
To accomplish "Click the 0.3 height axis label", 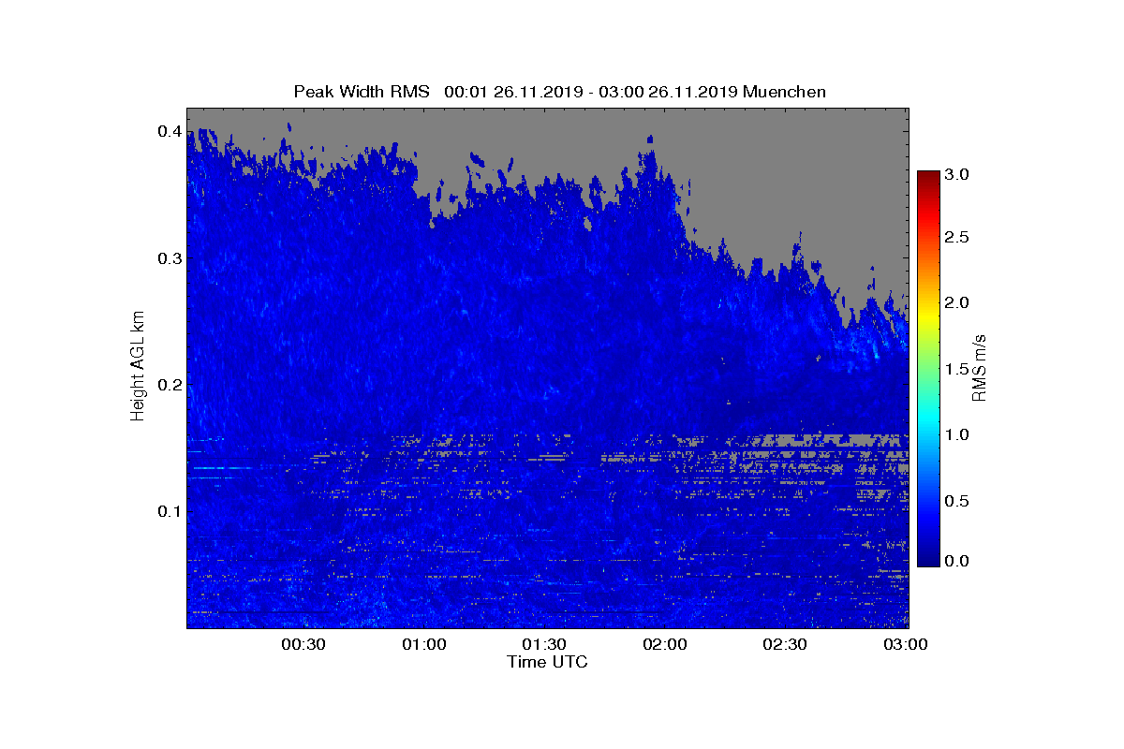I will (169, 258).
